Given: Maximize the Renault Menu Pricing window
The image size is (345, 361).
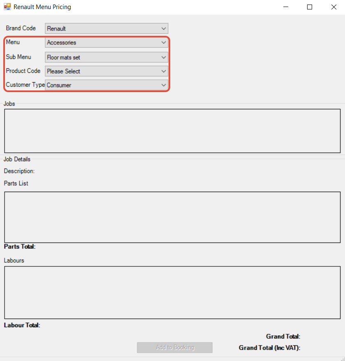Looking at the screenshot, I should pos(310,7).
